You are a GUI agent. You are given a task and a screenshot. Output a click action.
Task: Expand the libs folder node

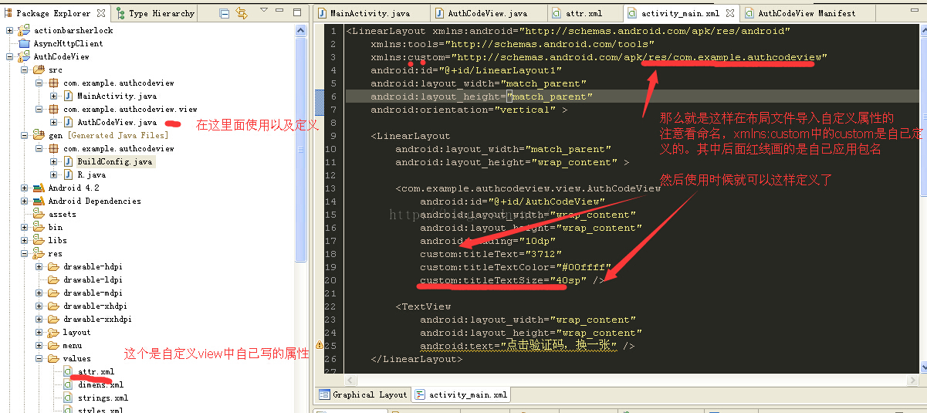25,240
